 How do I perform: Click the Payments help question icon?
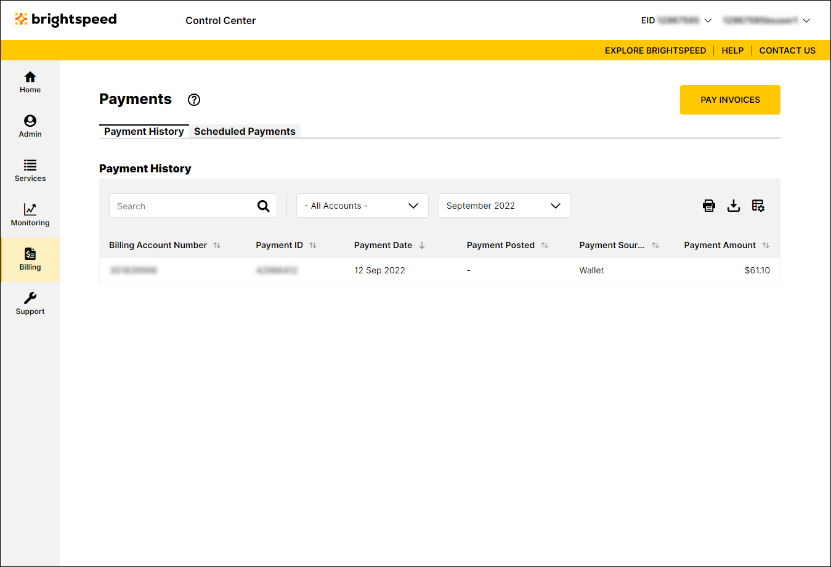[194, 100]
